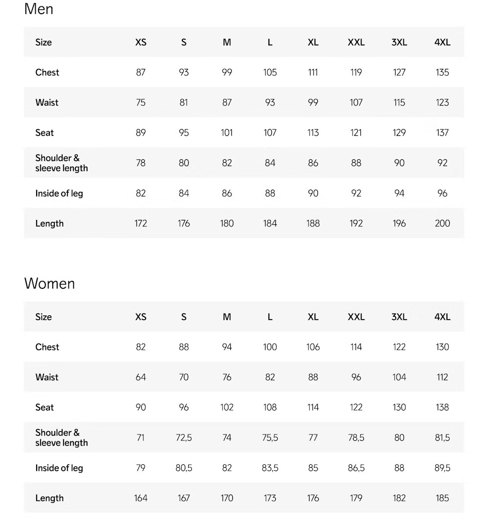
Task: Click Men Seat value 137 for 4XL
Action: [x=442, y=132]
